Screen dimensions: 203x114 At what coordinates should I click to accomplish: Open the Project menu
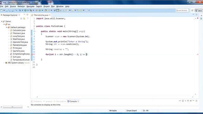[47, 6]
